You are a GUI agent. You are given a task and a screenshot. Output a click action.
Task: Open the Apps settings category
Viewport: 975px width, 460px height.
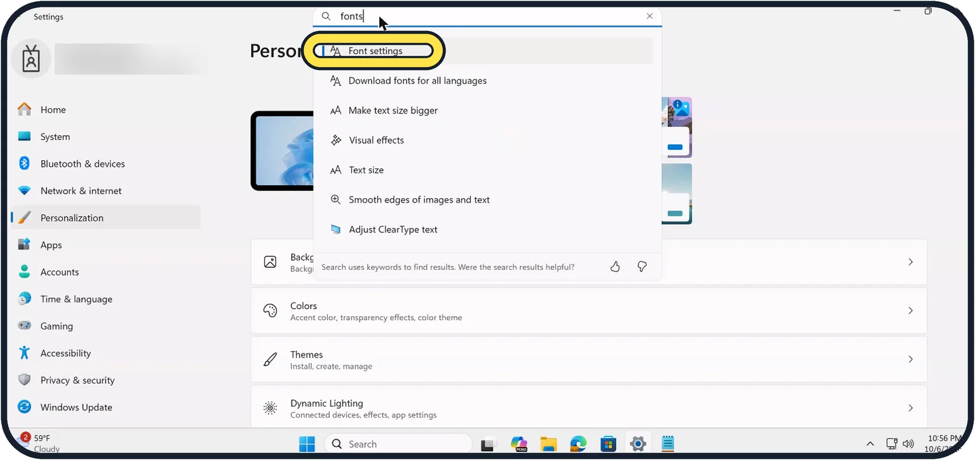click(106, 245)
